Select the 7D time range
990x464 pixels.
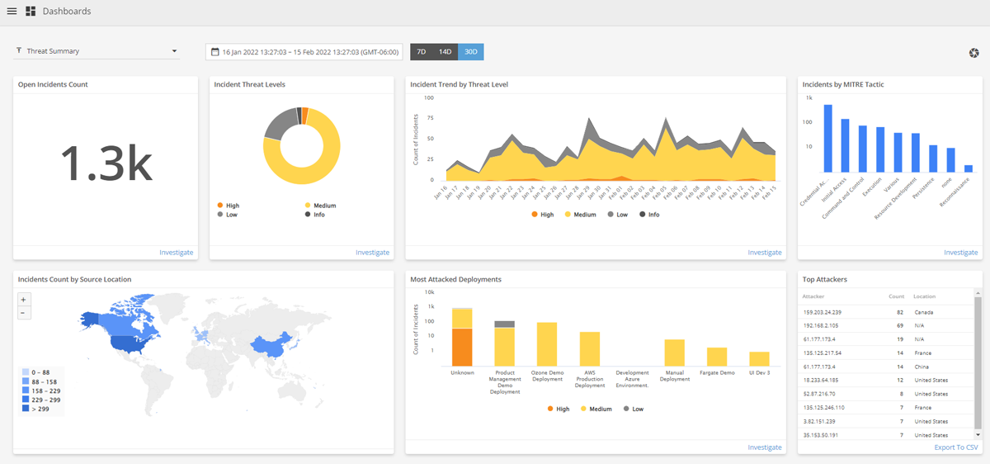[422, 52]
